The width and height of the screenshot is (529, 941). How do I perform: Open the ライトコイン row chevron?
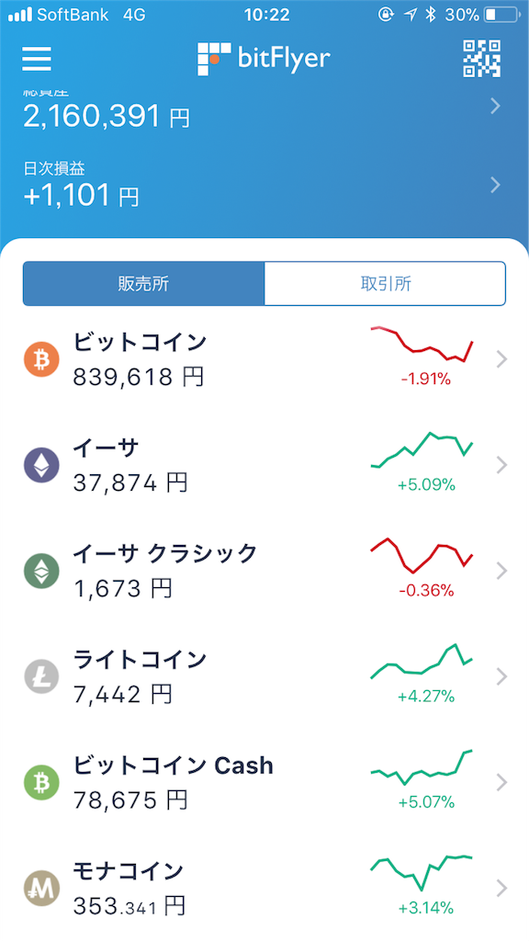(x=502, y=676)
